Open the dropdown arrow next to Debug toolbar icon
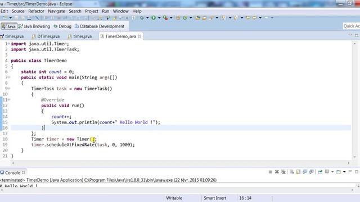The height and width of the screenshot is (202, 360). point(147,17)
